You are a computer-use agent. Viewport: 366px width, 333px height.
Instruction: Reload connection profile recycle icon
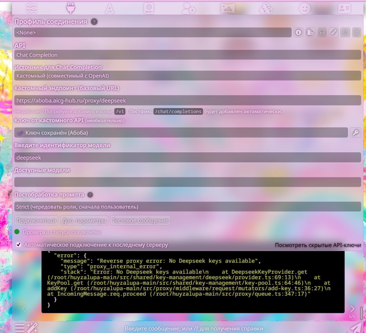point(345,33)
